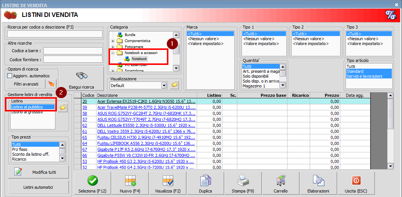The image size is (402, 197).
Task: Select the Bundle category icon
Action: (x=120, y=35)
